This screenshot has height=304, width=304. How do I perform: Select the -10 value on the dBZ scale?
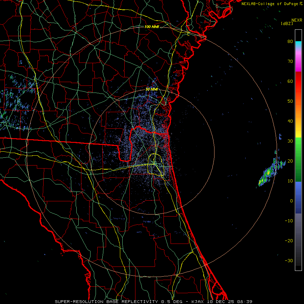click(x=289, y=221)
